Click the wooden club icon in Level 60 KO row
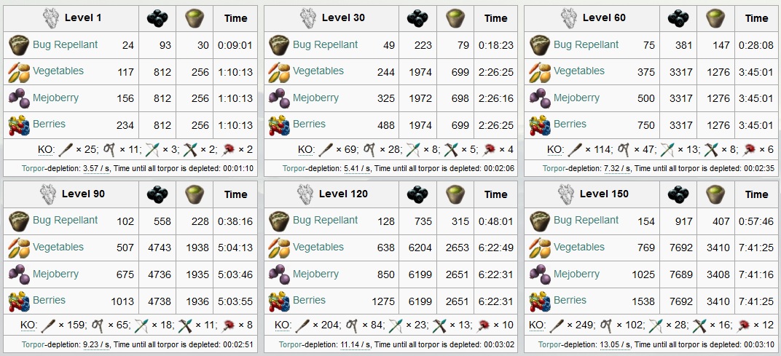This screenshot has height=356, width=781. (575, 149)
